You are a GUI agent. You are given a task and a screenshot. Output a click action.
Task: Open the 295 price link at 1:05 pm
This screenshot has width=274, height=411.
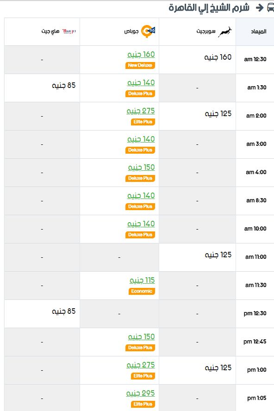pos(141,393)
